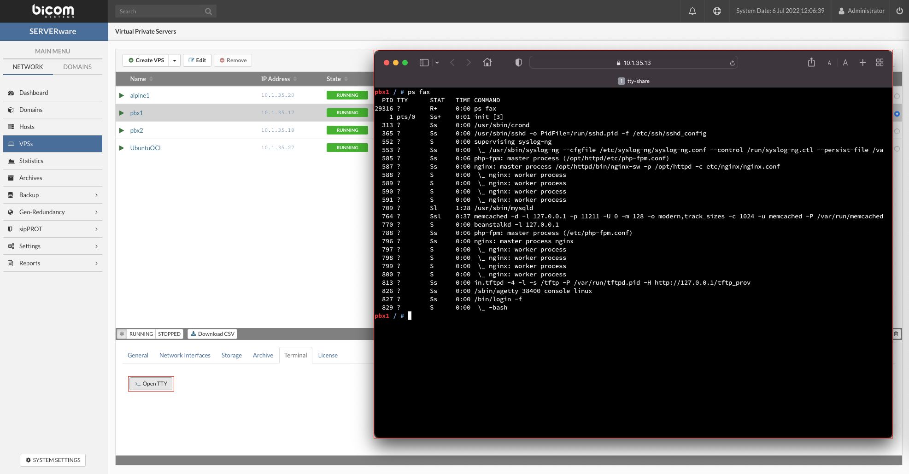The height and width of the screenshot is (474, 909).
Task: Select the pbx2 row radio button
Action: tap(897, 131)
